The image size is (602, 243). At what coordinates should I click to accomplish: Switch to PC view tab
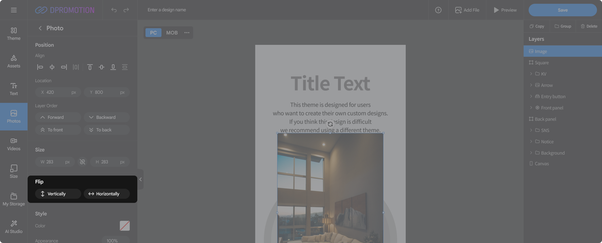(x=153, y=33)
